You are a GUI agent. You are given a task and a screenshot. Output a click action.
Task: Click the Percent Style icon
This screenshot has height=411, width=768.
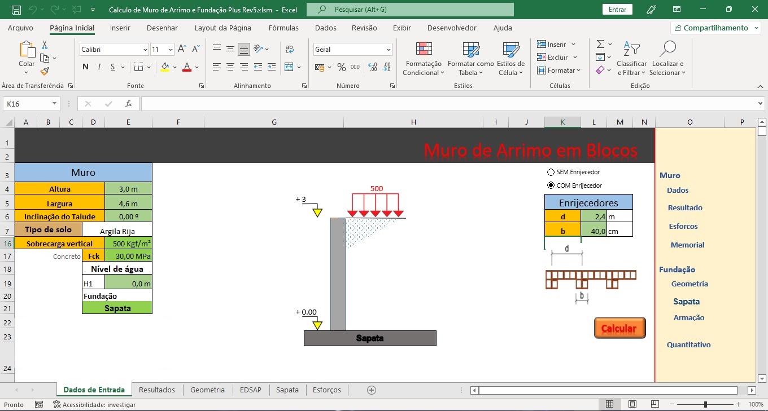[x=341, y=67]
